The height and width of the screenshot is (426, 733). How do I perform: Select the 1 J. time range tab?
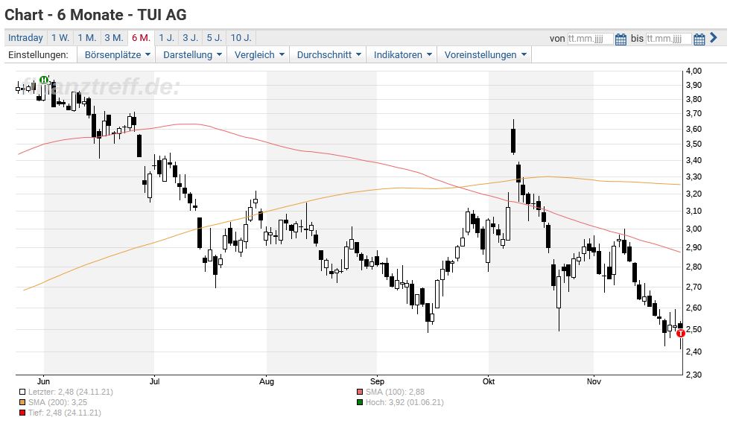pos(166,38)
